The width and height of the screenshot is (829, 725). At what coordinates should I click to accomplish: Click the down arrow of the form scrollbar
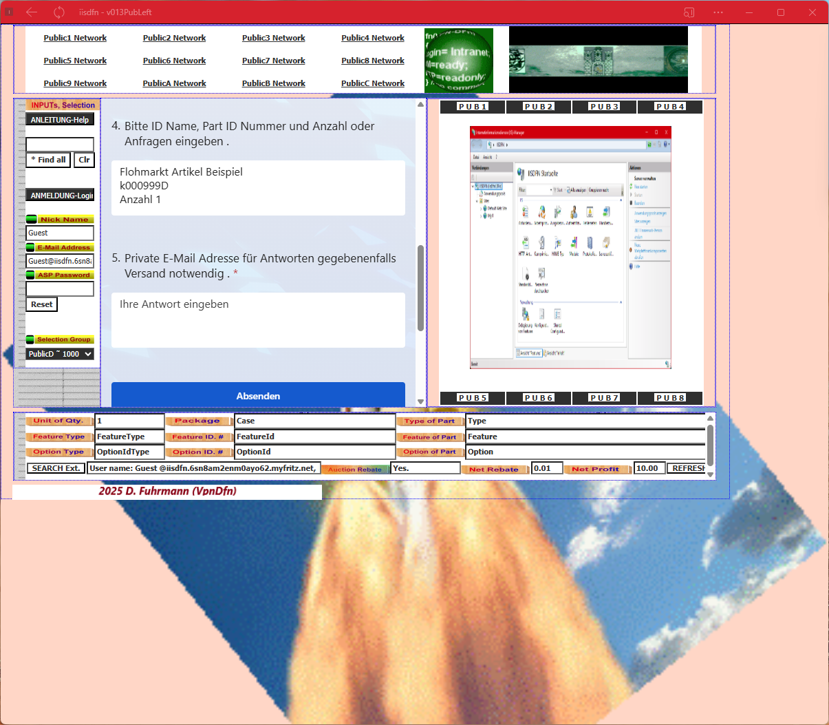pos(420,401)
